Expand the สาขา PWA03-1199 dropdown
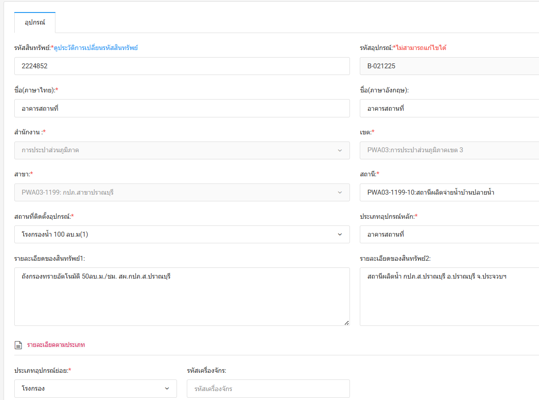Viewport: 539px width, 400px height. pos(182,192)
